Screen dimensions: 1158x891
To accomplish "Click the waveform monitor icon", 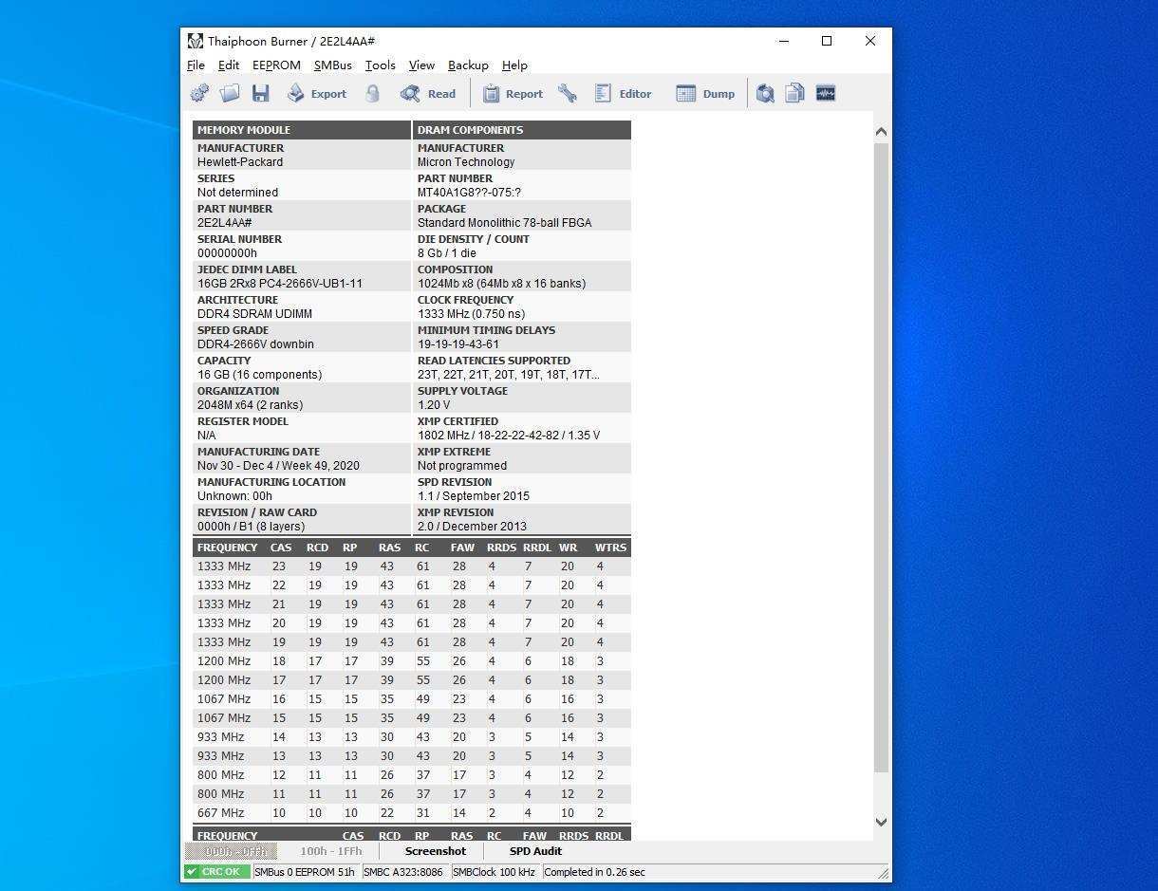I will pos(826,93).
